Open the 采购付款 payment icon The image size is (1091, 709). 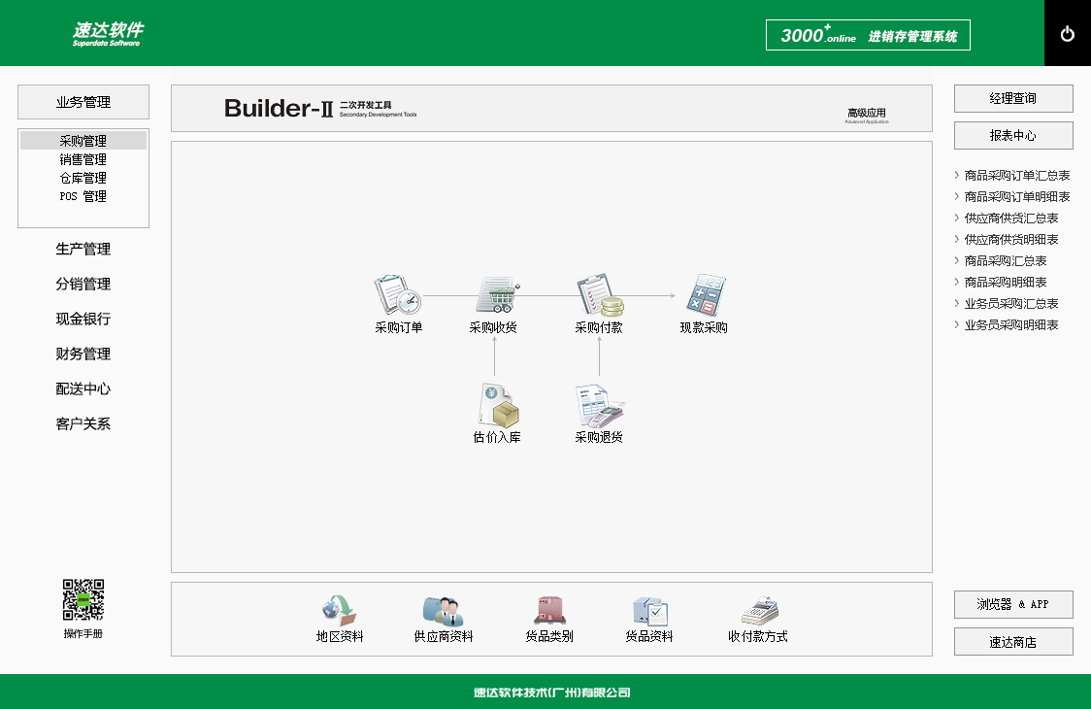[x=599, y=295]
